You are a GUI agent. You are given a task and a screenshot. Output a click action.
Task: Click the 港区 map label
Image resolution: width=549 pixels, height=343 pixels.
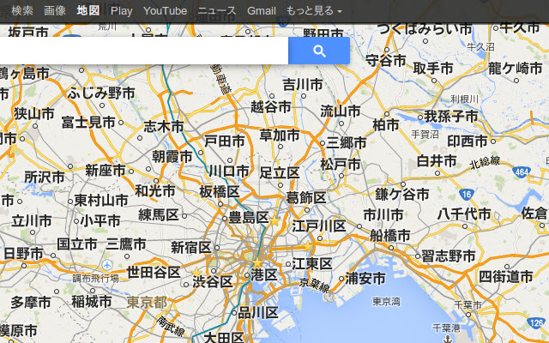pos(264,275)
